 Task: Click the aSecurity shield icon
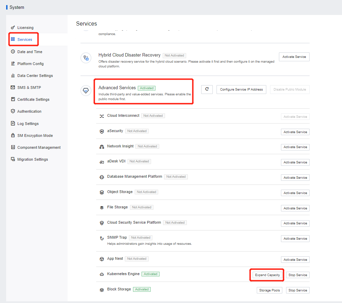102,131
